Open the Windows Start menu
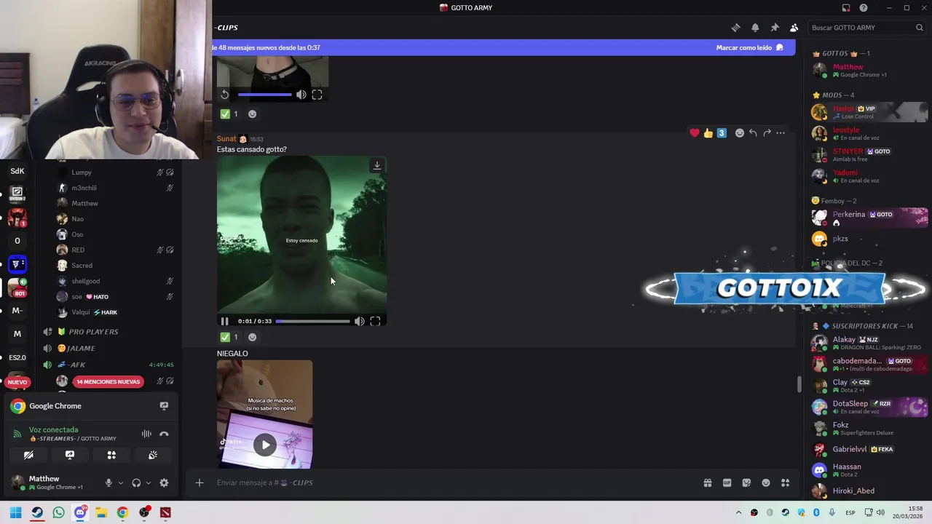Viewport: 932px width, 524px height. click(x=16, y=512)
